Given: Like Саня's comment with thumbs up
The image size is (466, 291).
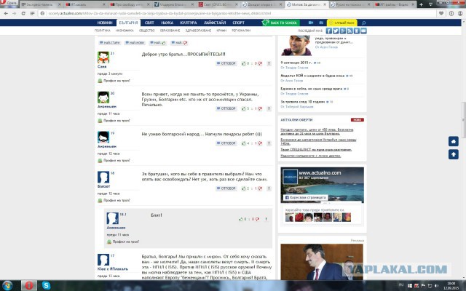Looking at the screenshot, I should click(x=244, y=63).
